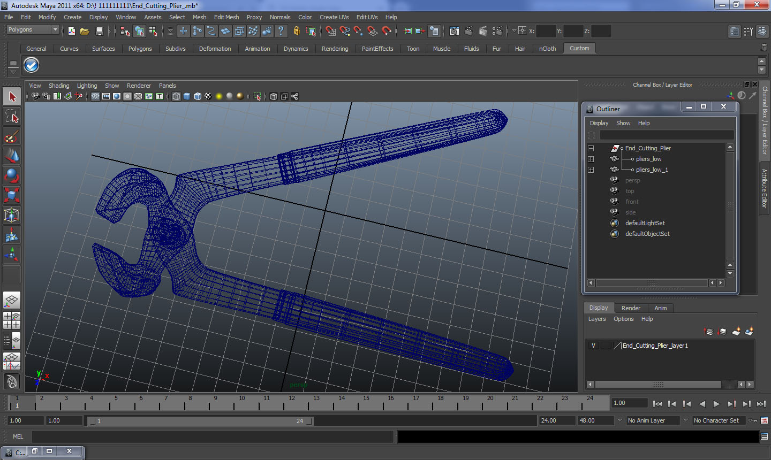The width and height of the screenshot is (771, 460).
Task: Open viewport Shading menu
Action: click(x=59, y=86)
